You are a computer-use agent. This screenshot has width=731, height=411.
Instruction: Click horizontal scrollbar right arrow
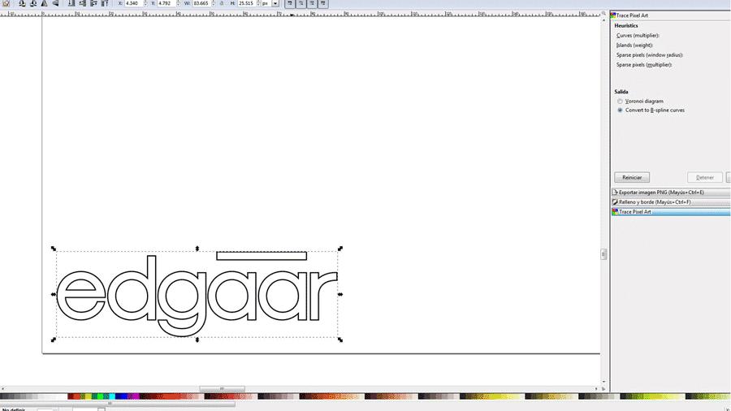pyautogui.click(x=596, y=388)
